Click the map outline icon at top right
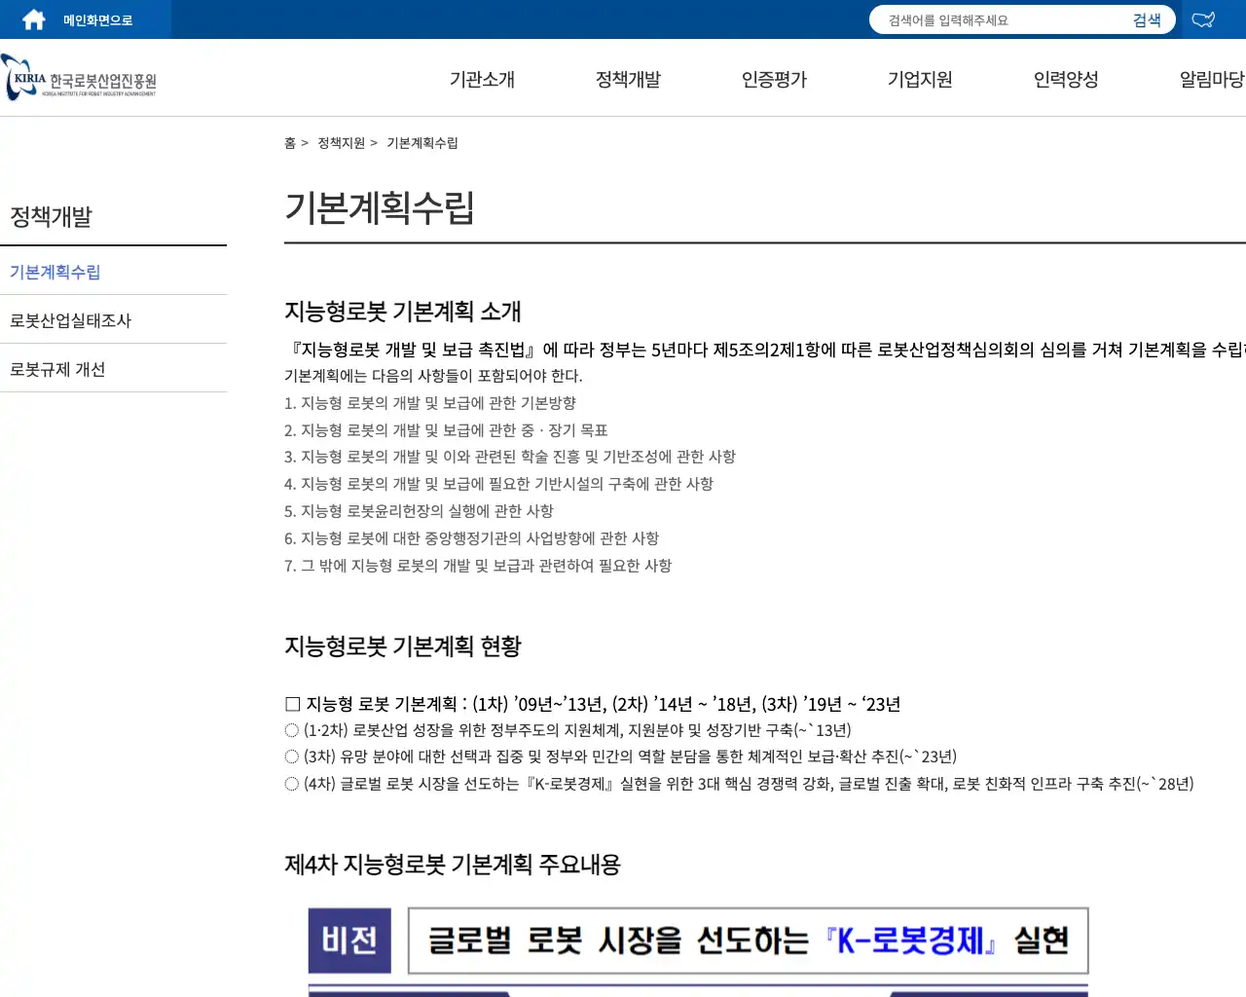1246x997 pixels. coord(1203,18)
